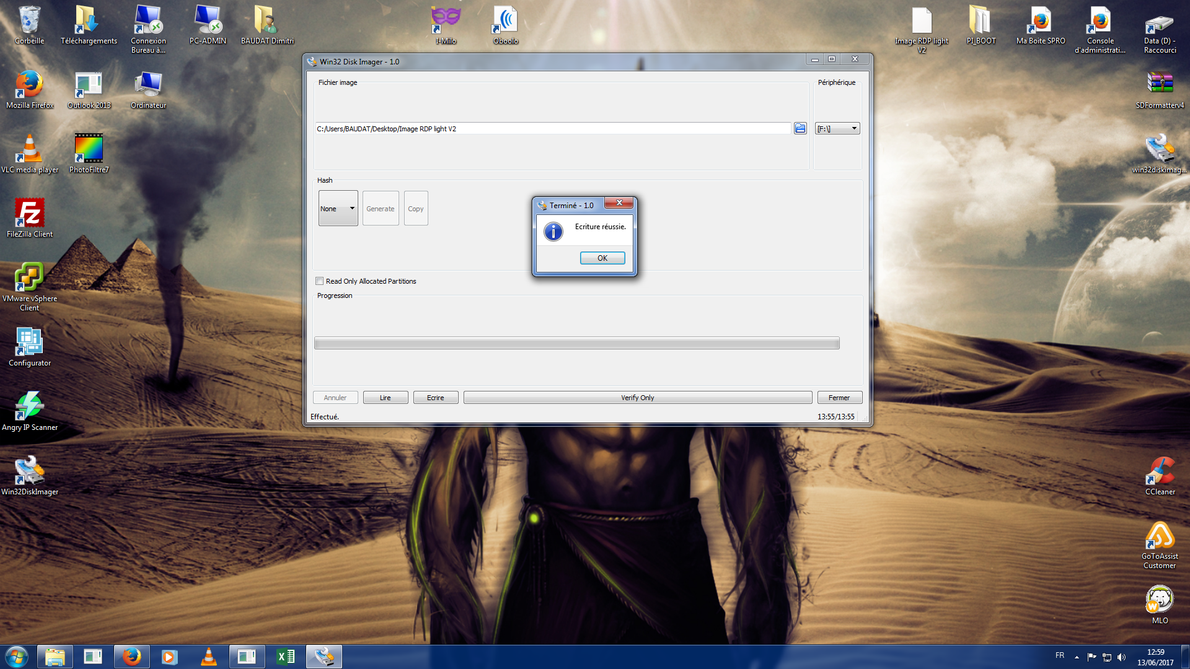Viewport: 1190px width, 669px height.
Task: Click the Copy hash button
Action: pos(416,208)
